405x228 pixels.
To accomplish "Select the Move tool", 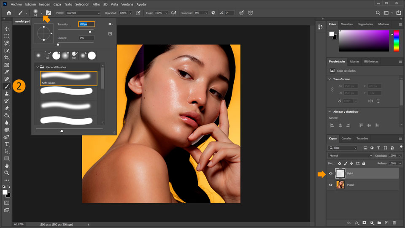I will 7,29.
